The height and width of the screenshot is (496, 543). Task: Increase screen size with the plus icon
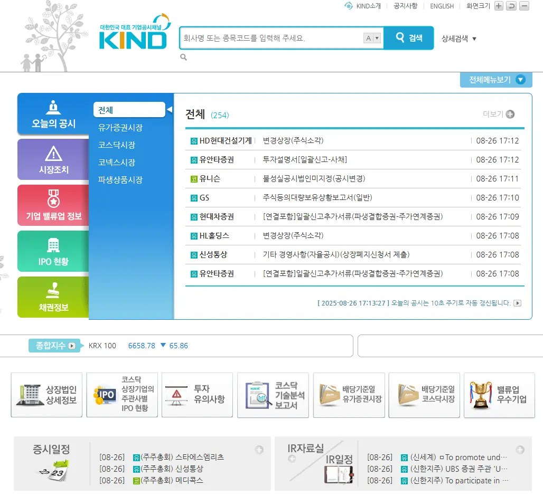(x=499, y=6)
